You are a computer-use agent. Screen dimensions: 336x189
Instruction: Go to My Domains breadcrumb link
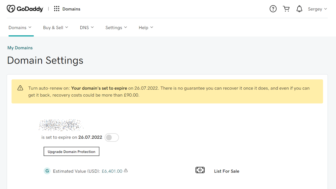tap(20, 48)
